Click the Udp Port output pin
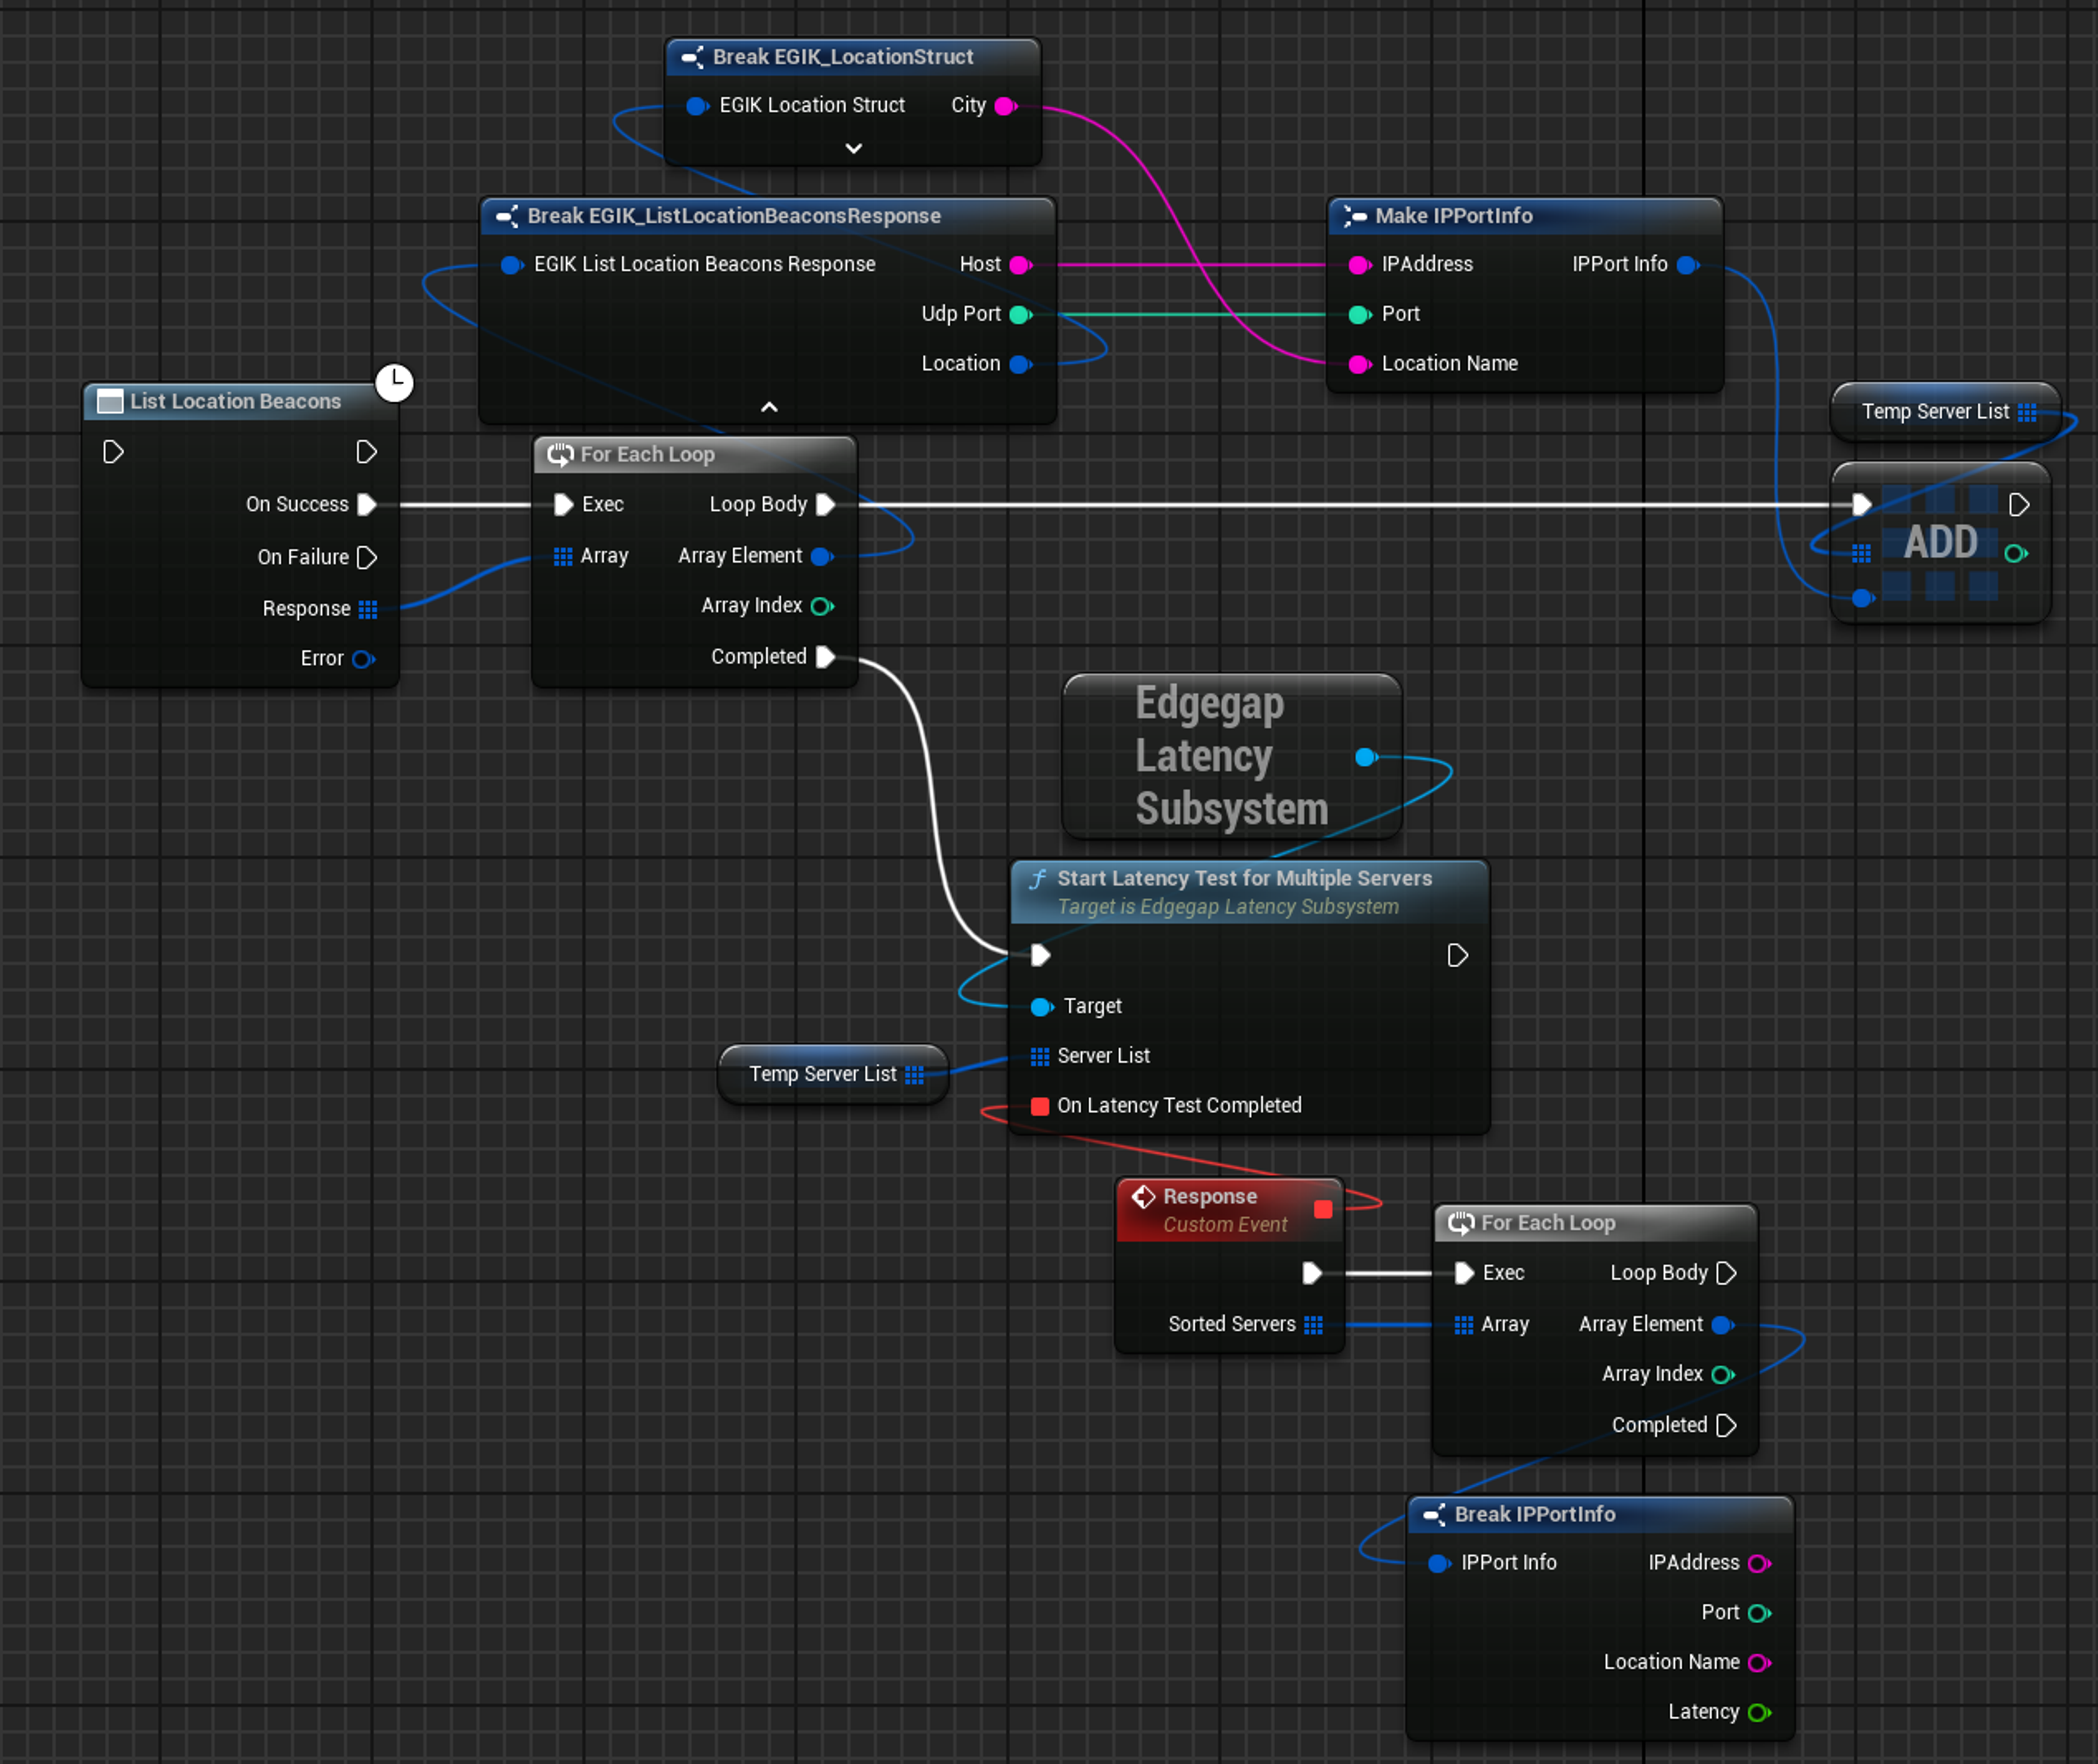Image resolution: width=2098 pixels, height=1764 pixels. [1021, 315]
